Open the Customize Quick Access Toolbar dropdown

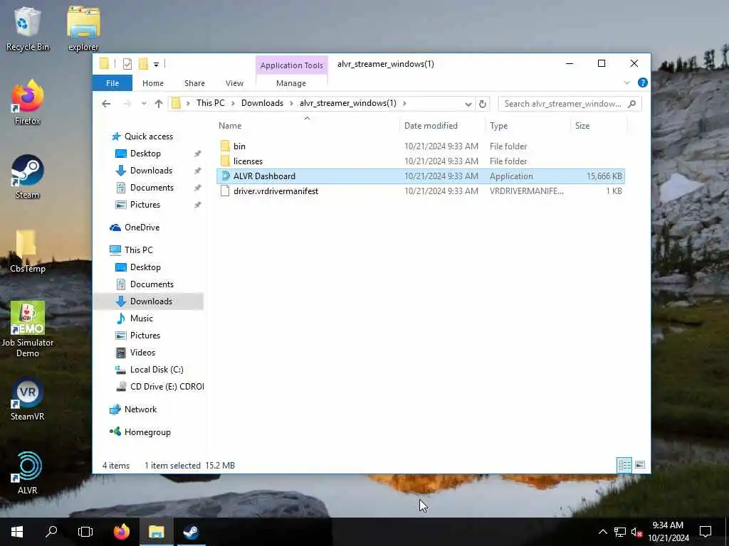point(156,65)
